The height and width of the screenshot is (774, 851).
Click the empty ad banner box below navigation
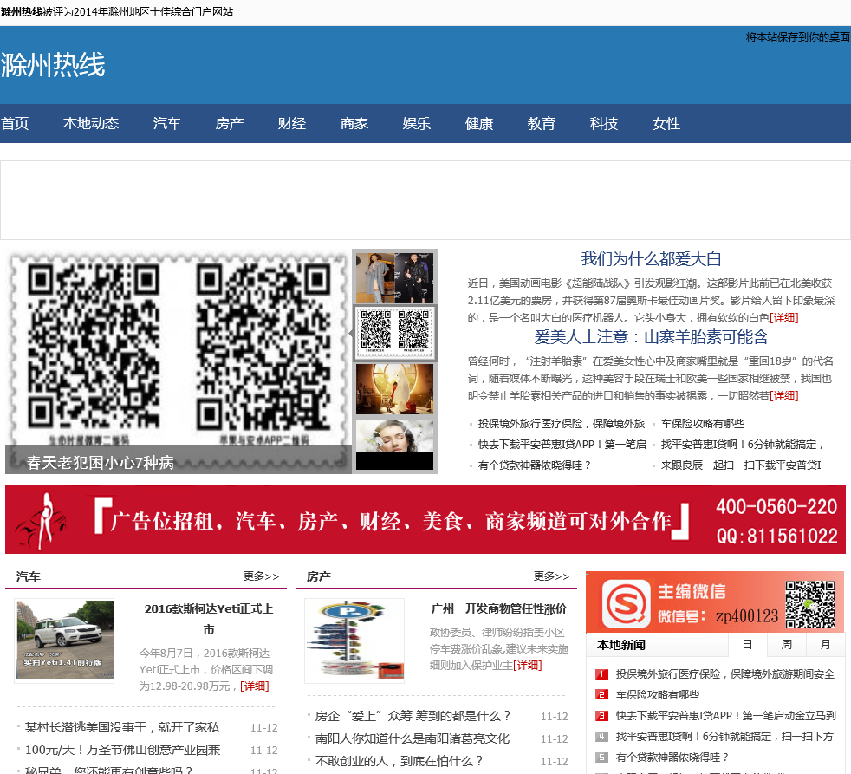point(425,200)
